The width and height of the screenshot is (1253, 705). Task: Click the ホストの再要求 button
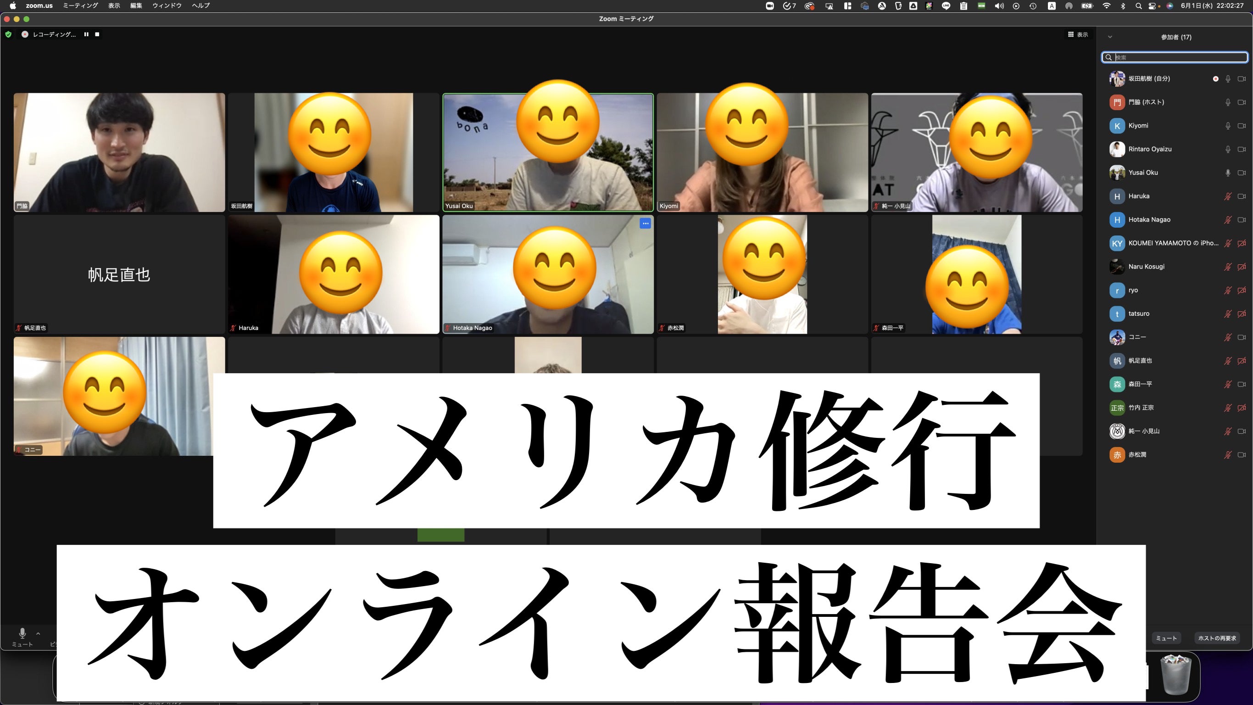point(1218,638)
